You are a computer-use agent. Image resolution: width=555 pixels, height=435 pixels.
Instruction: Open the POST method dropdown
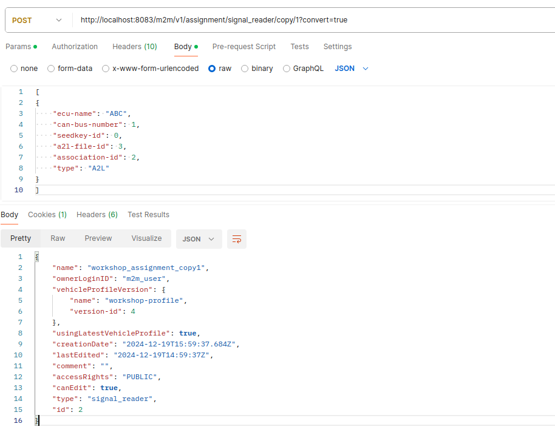point(38,20)
